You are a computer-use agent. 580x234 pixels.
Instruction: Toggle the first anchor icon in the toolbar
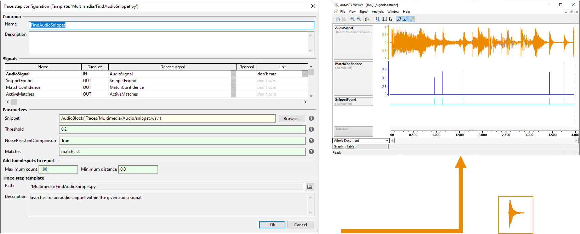(x=399, y=19)
